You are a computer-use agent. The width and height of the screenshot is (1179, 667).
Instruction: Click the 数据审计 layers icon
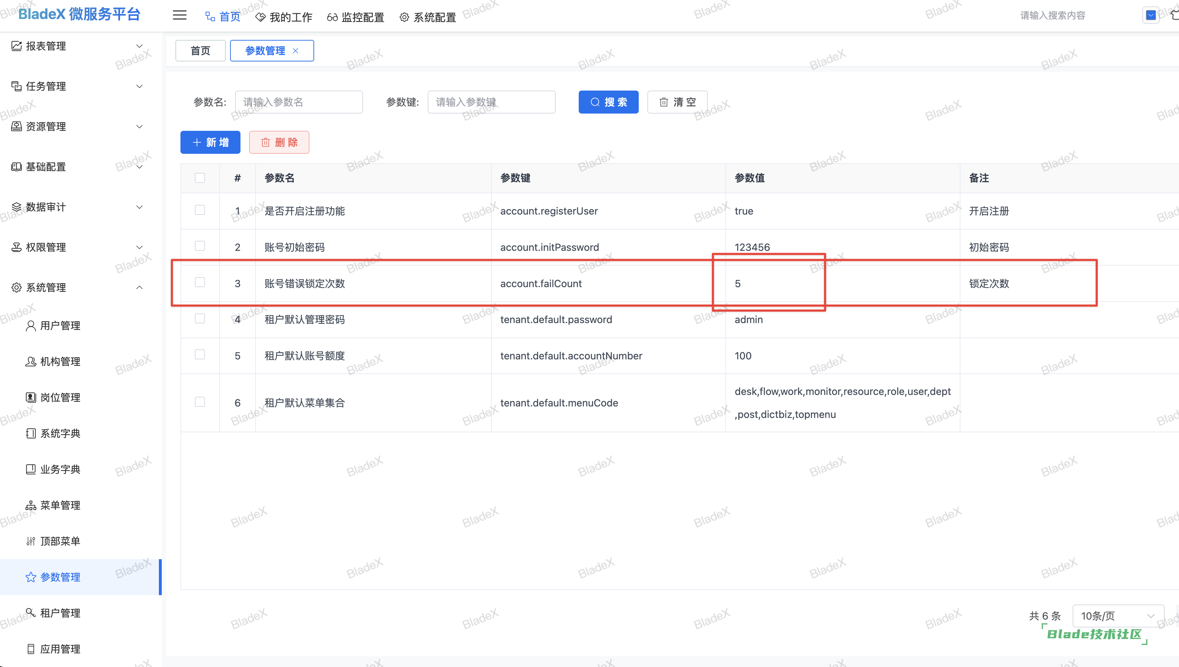coord(17,207)
